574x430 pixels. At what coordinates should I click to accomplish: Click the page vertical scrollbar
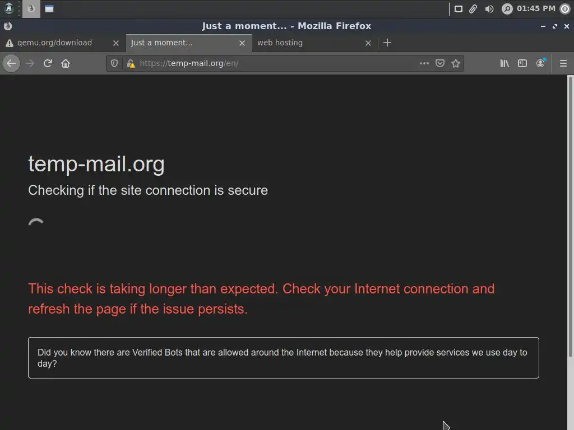tap(570, 216)
